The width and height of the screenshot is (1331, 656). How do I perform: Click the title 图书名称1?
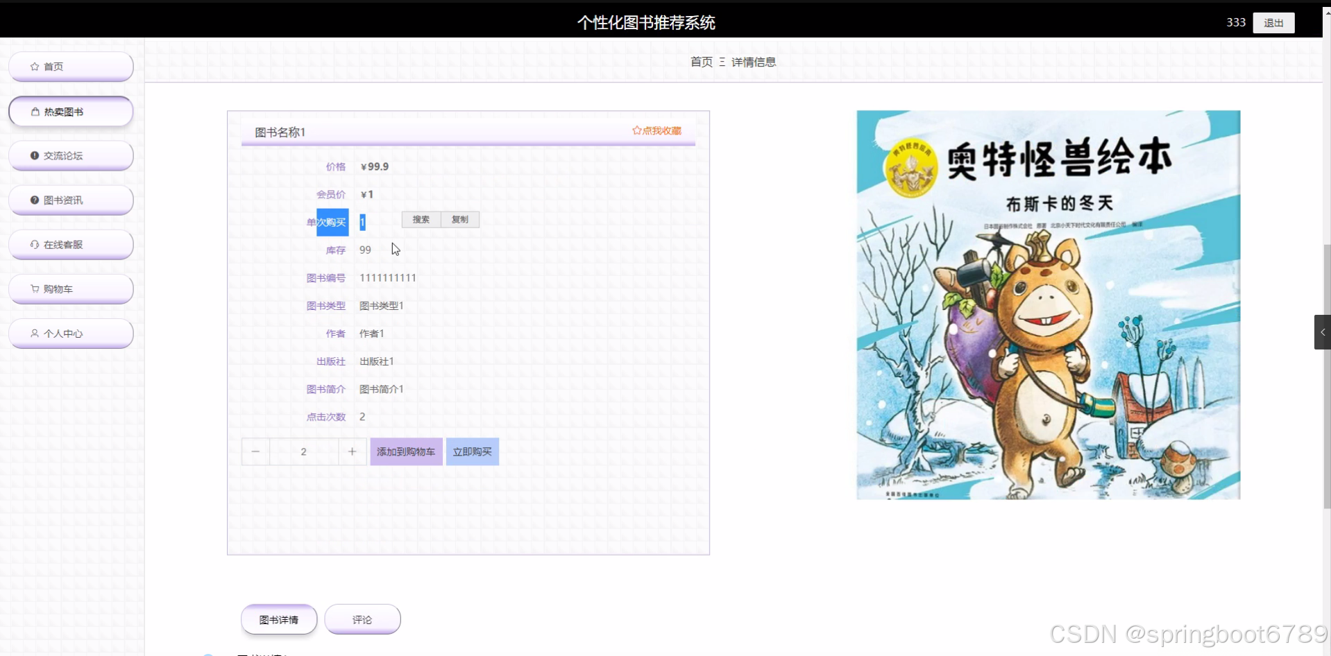[280, 132]
